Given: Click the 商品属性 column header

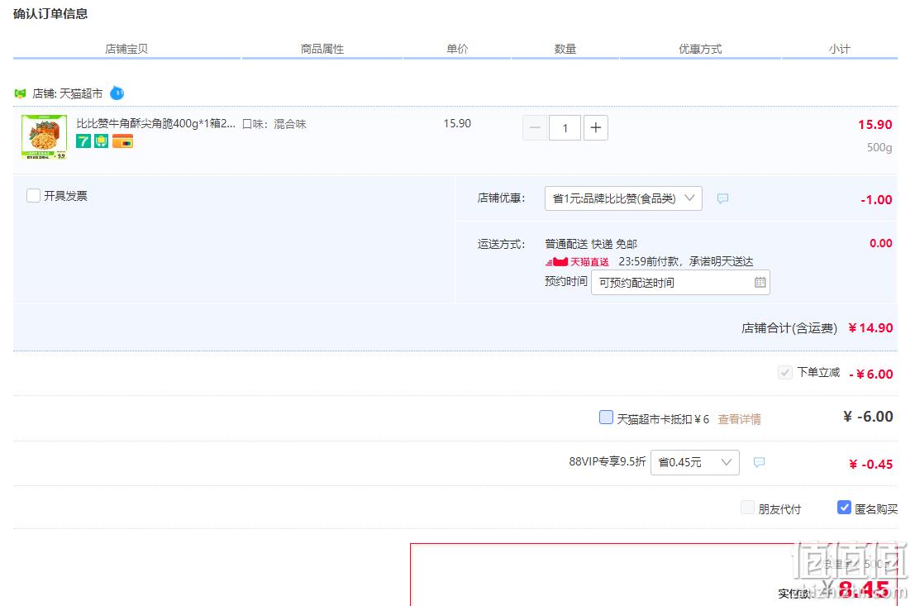Looking at the screenshot, I should click(322, 49).
